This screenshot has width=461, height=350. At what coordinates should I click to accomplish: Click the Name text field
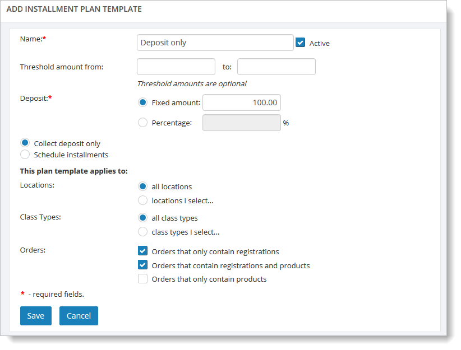tap(215, 43)
